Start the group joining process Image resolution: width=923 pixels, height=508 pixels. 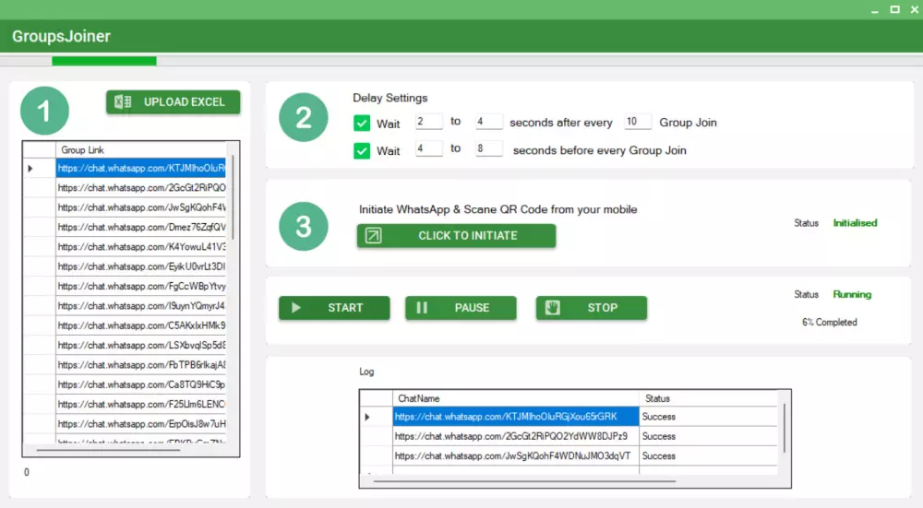coord(334,308)
